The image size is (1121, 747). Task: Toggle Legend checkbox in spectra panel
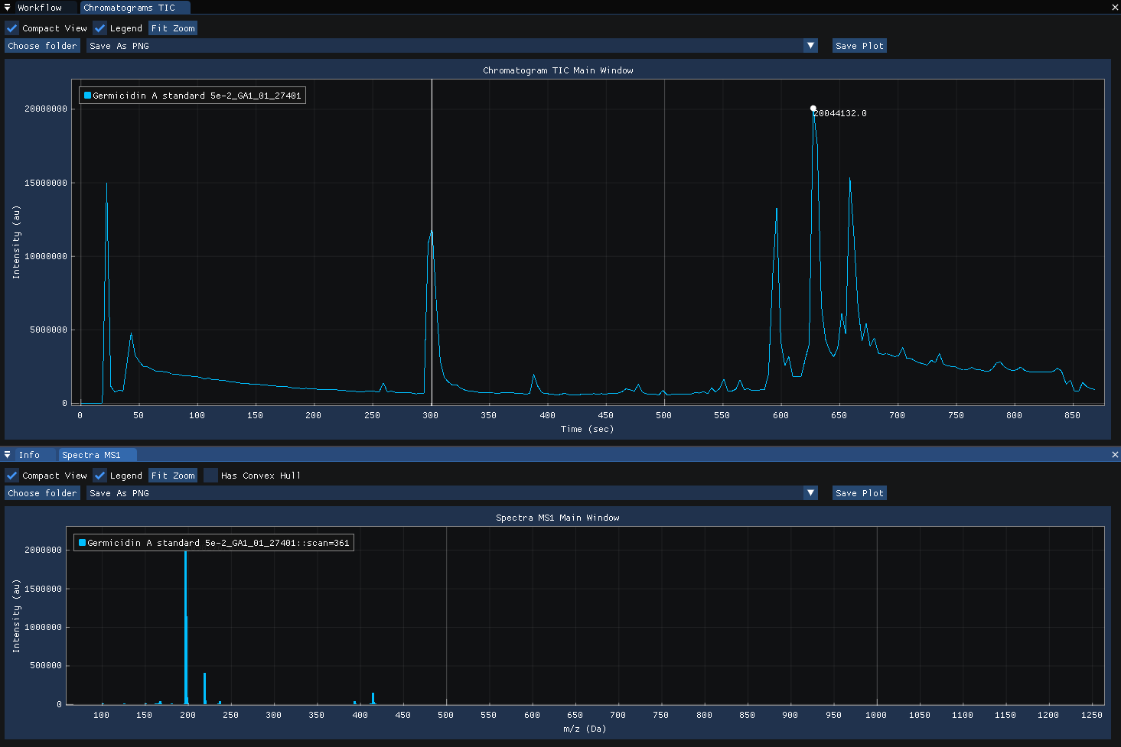coord(99,476)
